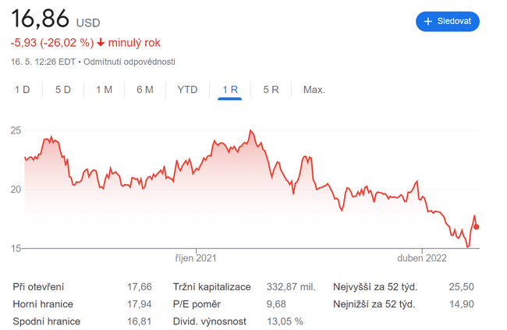
Task: Click the 16,86 current price value
Action: pos(41,20)
